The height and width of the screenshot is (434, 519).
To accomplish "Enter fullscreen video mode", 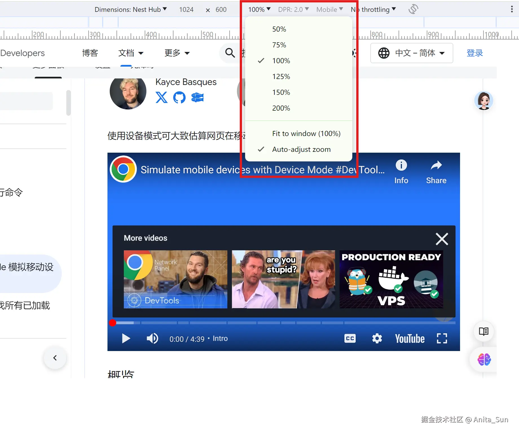I will point(442,338).
